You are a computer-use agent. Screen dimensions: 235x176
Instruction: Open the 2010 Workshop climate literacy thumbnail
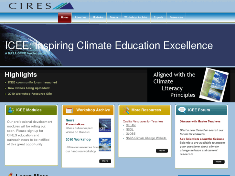pos(105,145)
